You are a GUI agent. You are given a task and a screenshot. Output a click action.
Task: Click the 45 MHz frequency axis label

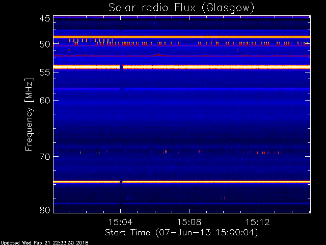(45, 18)
